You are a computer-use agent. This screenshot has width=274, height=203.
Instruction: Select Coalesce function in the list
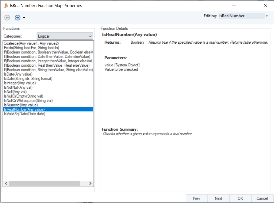point(31,43)
